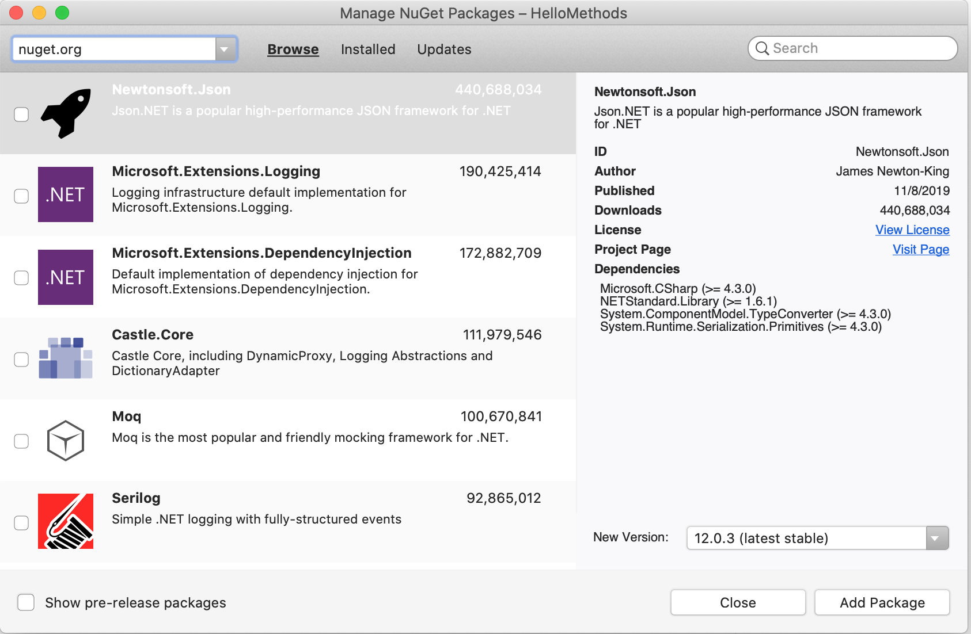The image size is (971, 634).
Task: Click the Microsoft.Extensions.Logging .NET icon
Action: click(x=66, y=194)
